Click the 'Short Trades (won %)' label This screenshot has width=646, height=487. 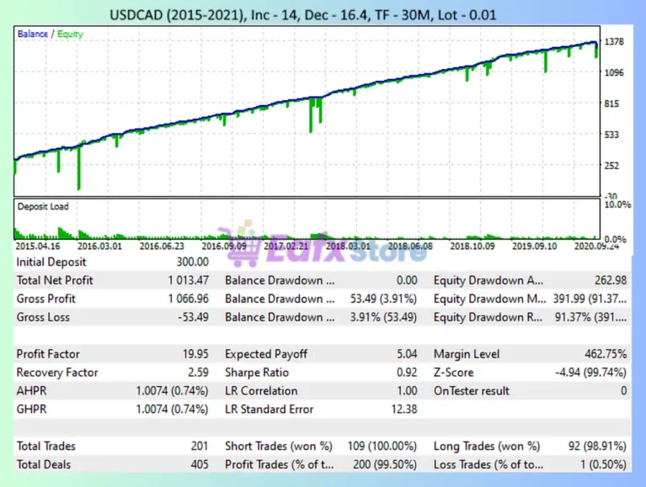[279, 447]
